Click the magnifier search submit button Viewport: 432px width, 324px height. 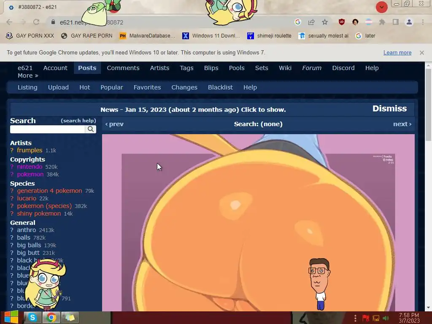[x=91, y=129]
